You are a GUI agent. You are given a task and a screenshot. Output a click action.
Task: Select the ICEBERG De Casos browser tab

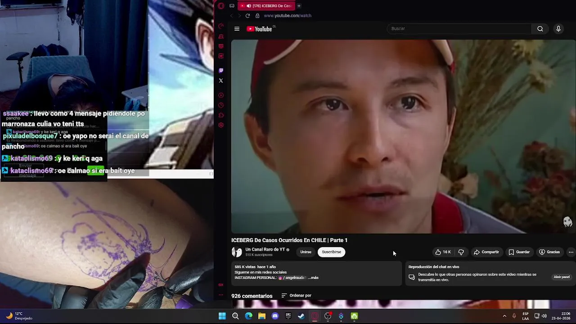pos(267,6)
